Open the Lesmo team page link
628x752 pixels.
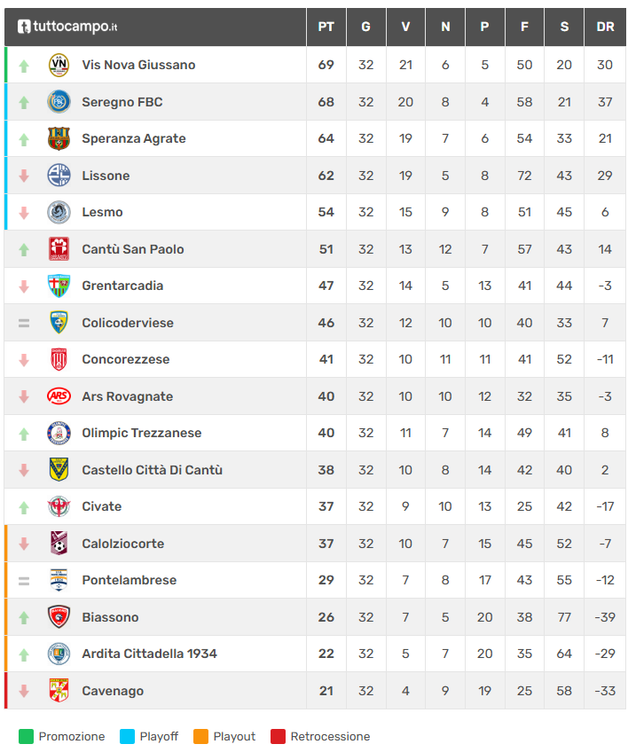102,212
